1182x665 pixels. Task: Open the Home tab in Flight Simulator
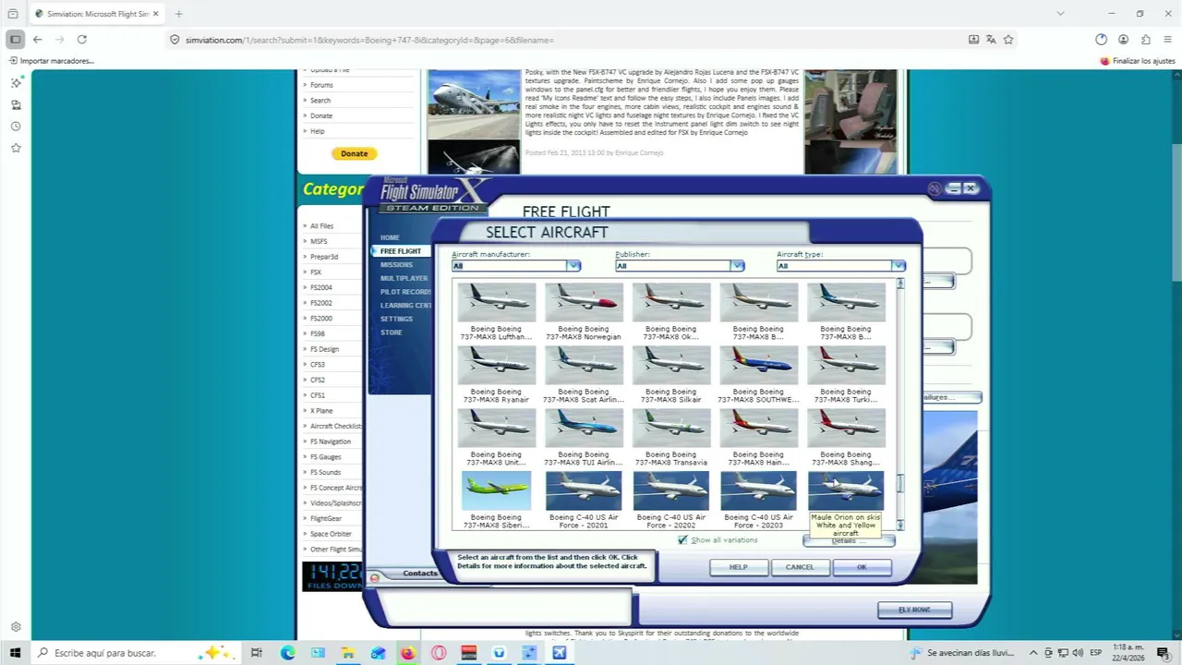[x=390, y=237]
